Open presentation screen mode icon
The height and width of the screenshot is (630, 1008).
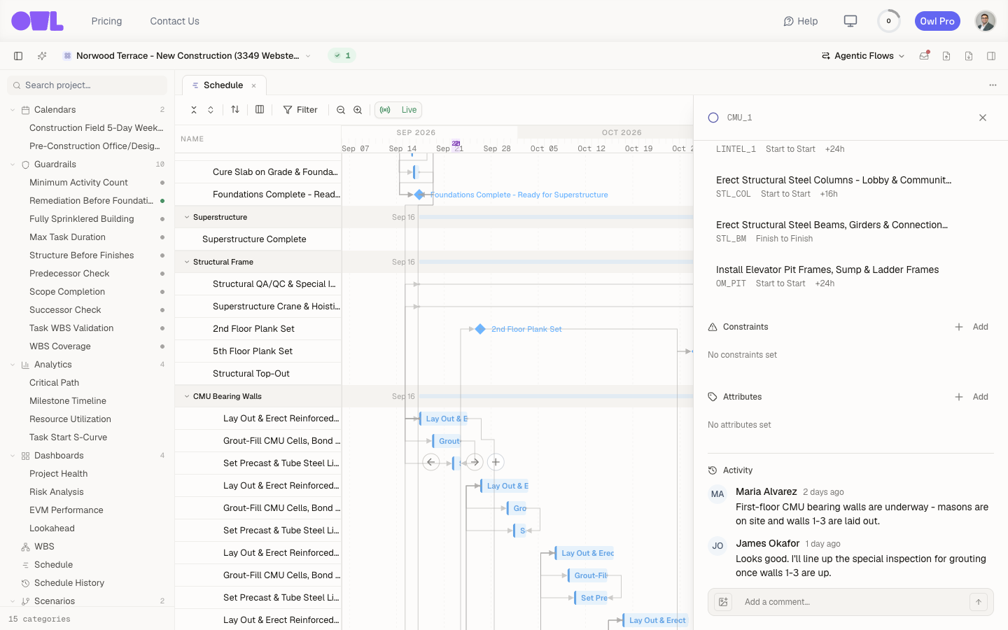pos(850,21)
